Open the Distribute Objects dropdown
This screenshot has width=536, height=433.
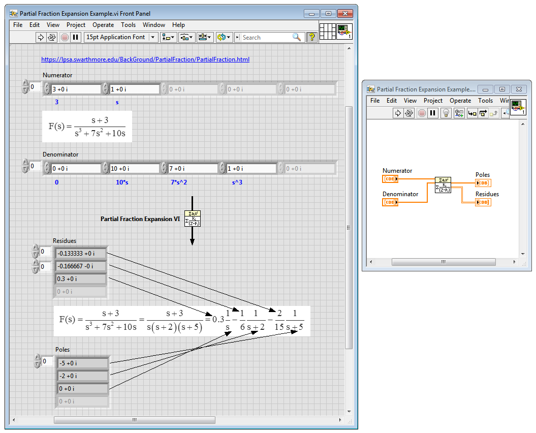click(x=186, y=37)
